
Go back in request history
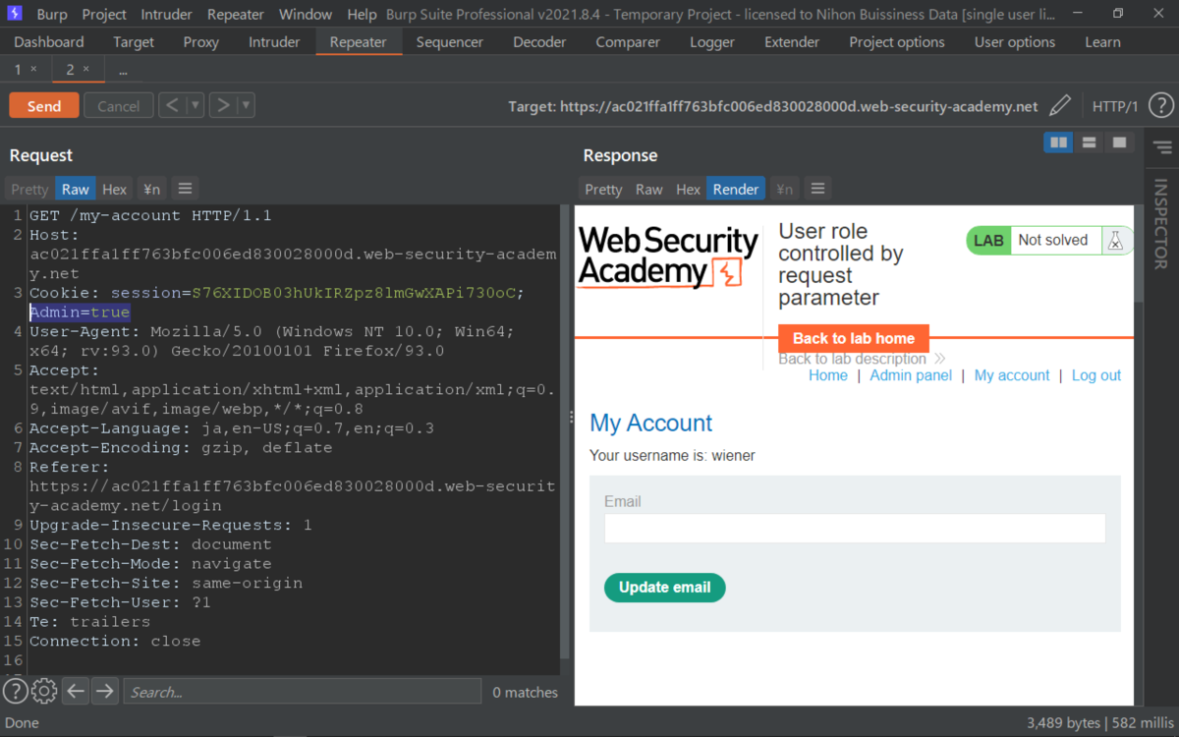point(172,105)
